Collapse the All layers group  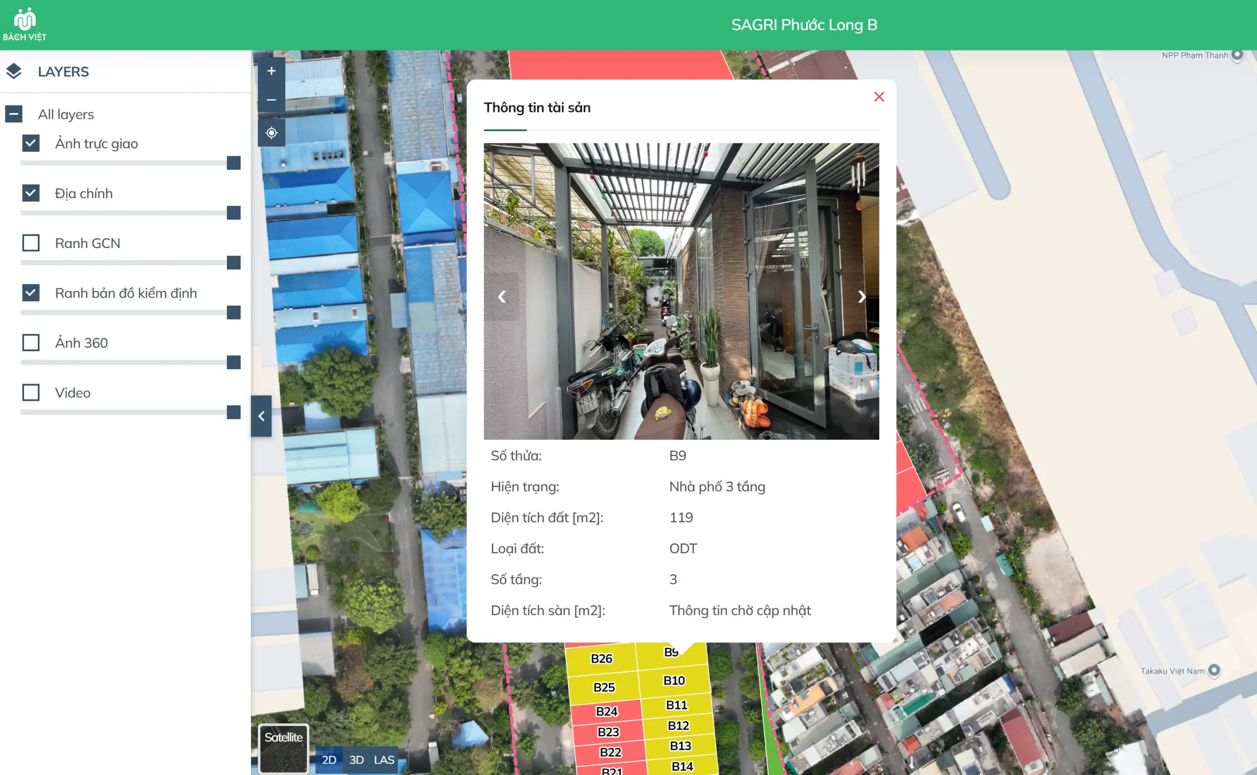pyautogui.click(x=14, y=114)
